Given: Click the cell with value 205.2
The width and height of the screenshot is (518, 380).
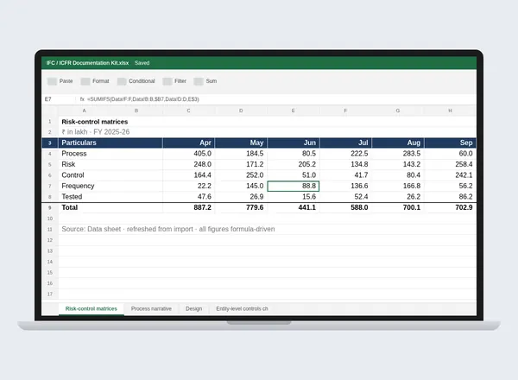Looking at the screenshot, I should point(293,164).
